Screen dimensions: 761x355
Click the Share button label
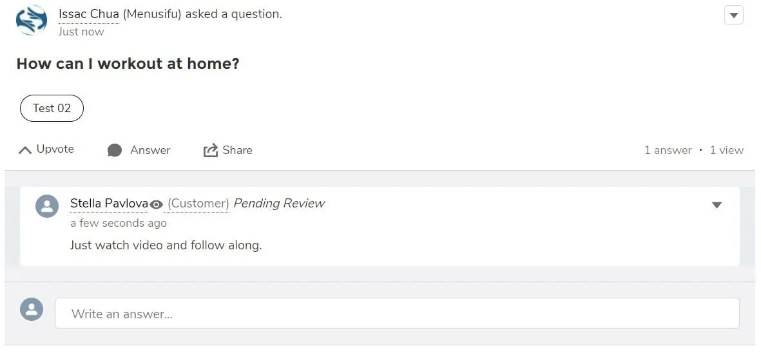click(x=237, y=150)
